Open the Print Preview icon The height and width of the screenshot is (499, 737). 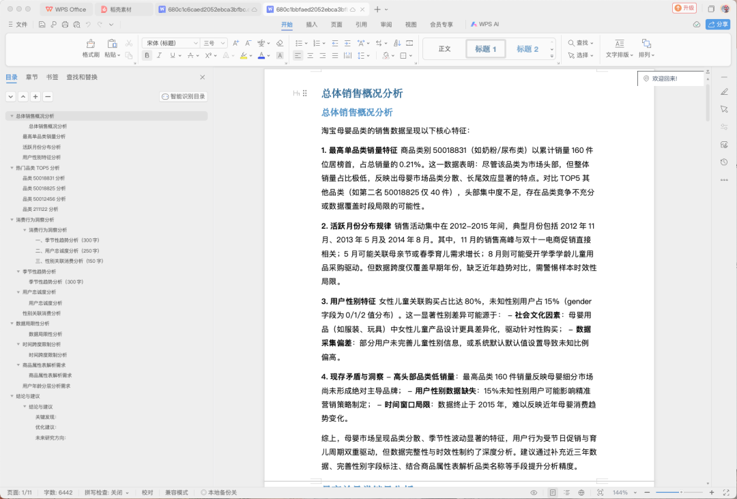76,25
